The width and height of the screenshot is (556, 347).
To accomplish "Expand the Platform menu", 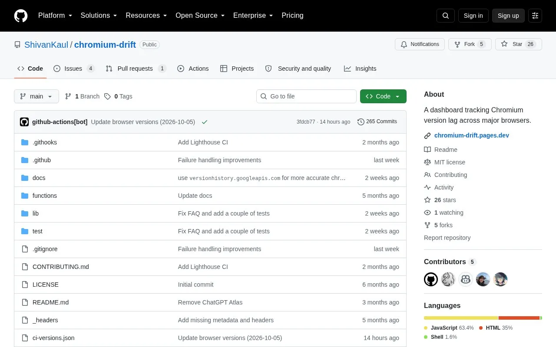I will 55,16.
